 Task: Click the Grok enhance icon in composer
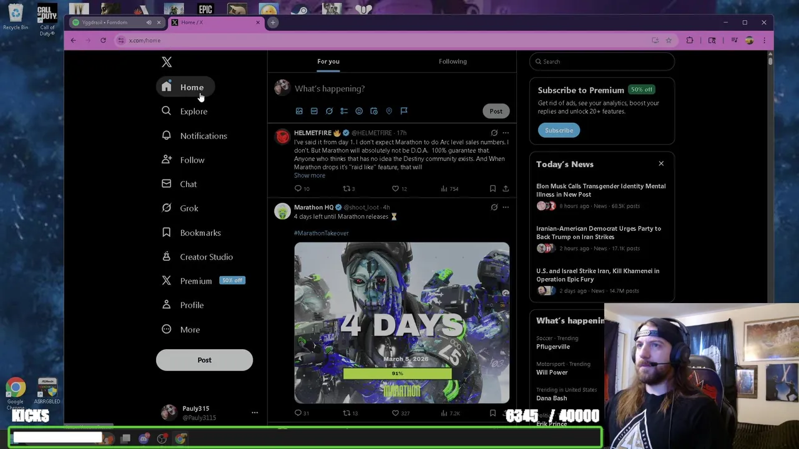click(329, 111)
